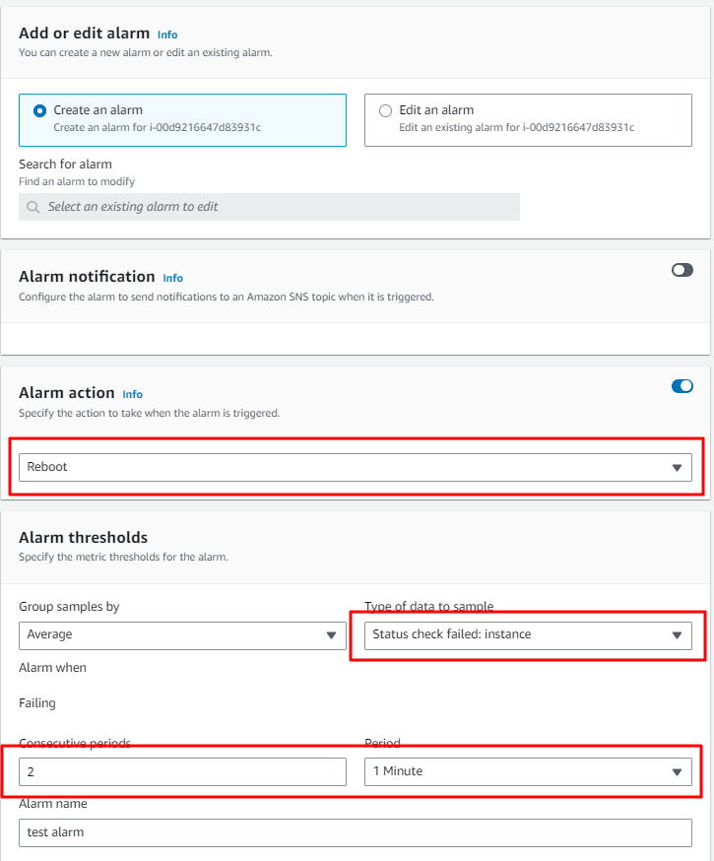Click Info next to "Alarm action"
The height and width of the screenshot is (861, 714).
(x=132, y=394)
